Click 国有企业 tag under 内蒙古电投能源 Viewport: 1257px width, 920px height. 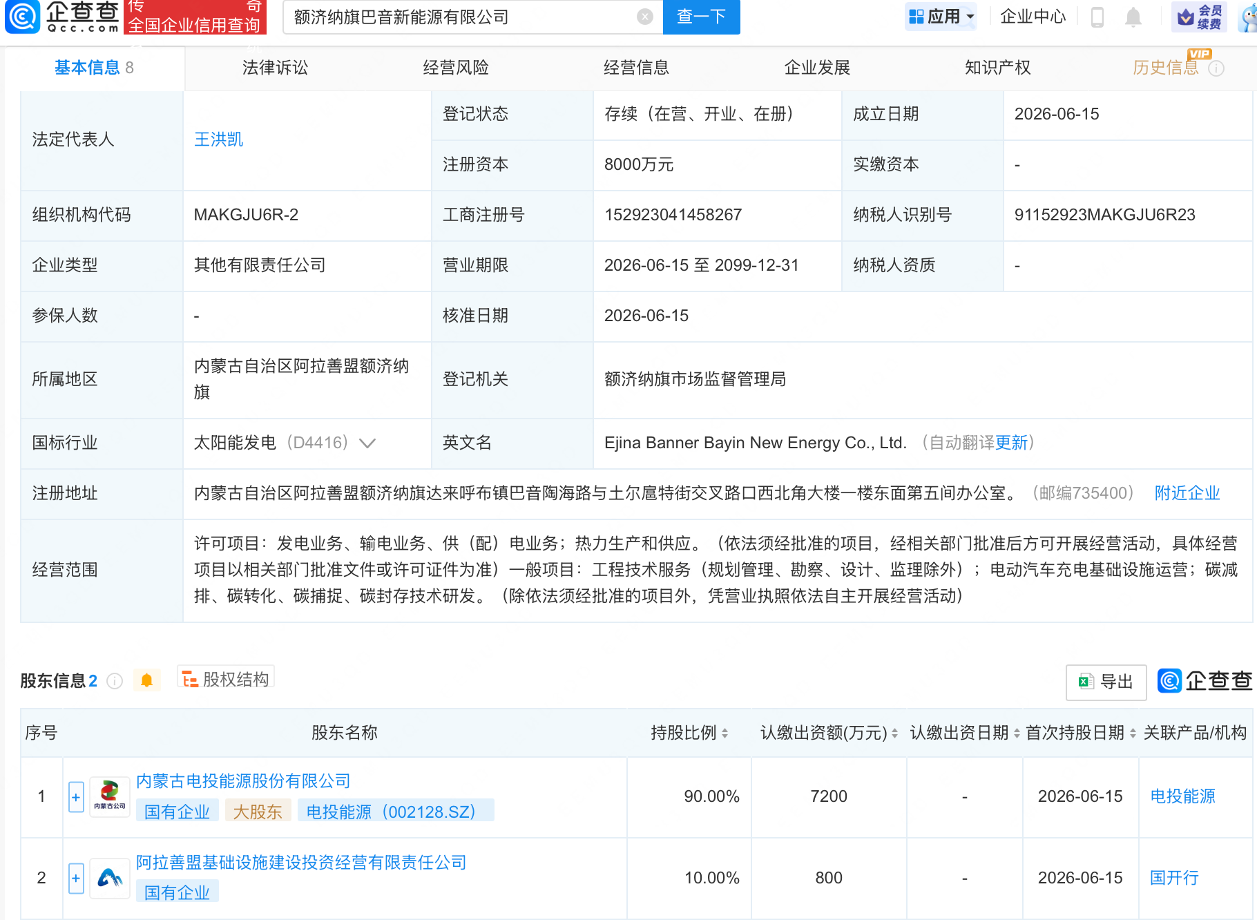point(177,812)
